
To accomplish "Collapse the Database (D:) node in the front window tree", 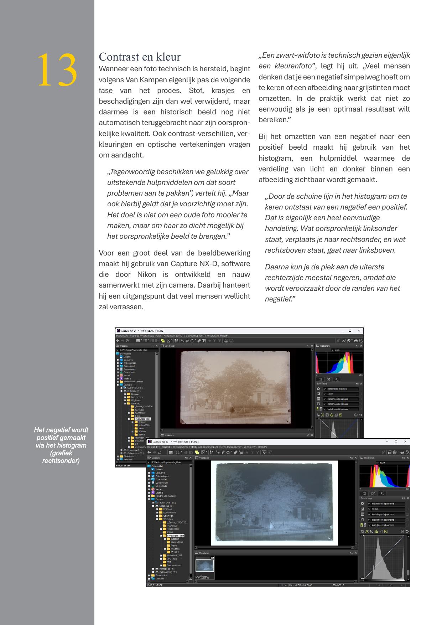I will [153, 506].
